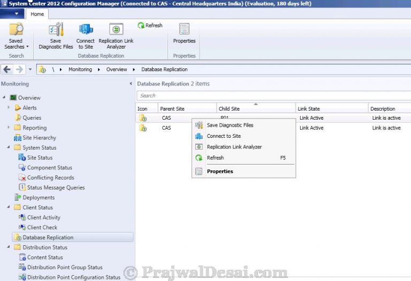This screenshot has height=281, width=411.
Task: Sort by Child Site column header
Action: click(256, 108)
